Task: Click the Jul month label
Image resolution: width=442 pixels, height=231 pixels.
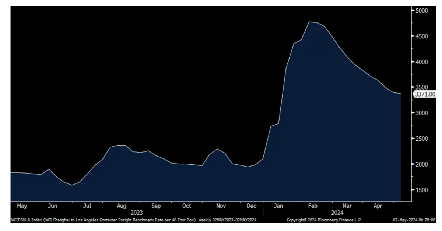Action: point(87,206)
